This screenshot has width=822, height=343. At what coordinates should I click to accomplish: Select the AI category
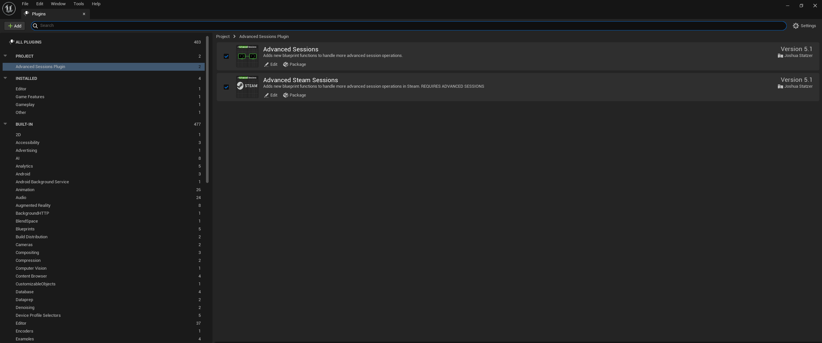coord(104,158)
